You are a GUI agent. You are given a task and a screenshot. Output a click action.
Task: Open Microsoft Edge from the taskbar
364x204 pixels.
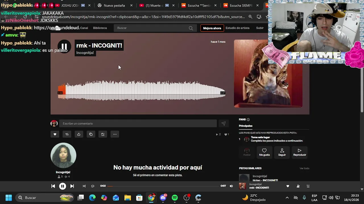pyautogui.click(x=92, y=197)
